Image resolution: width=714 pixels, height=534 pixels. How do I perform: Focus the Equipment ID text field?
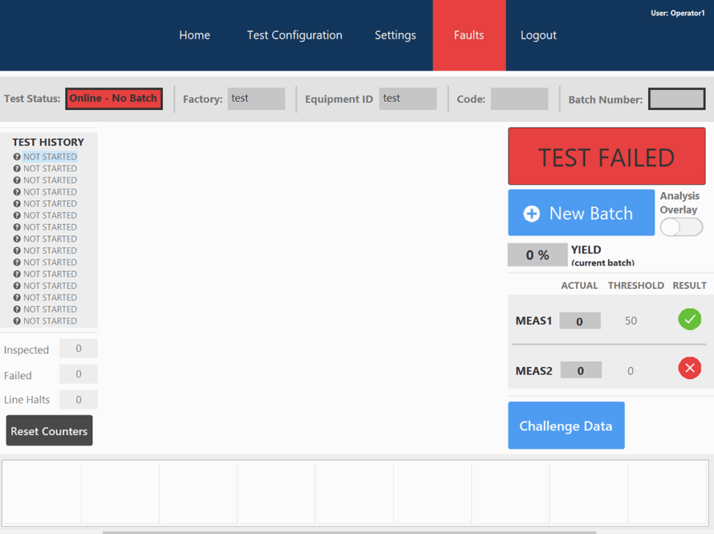coord(407,99)
